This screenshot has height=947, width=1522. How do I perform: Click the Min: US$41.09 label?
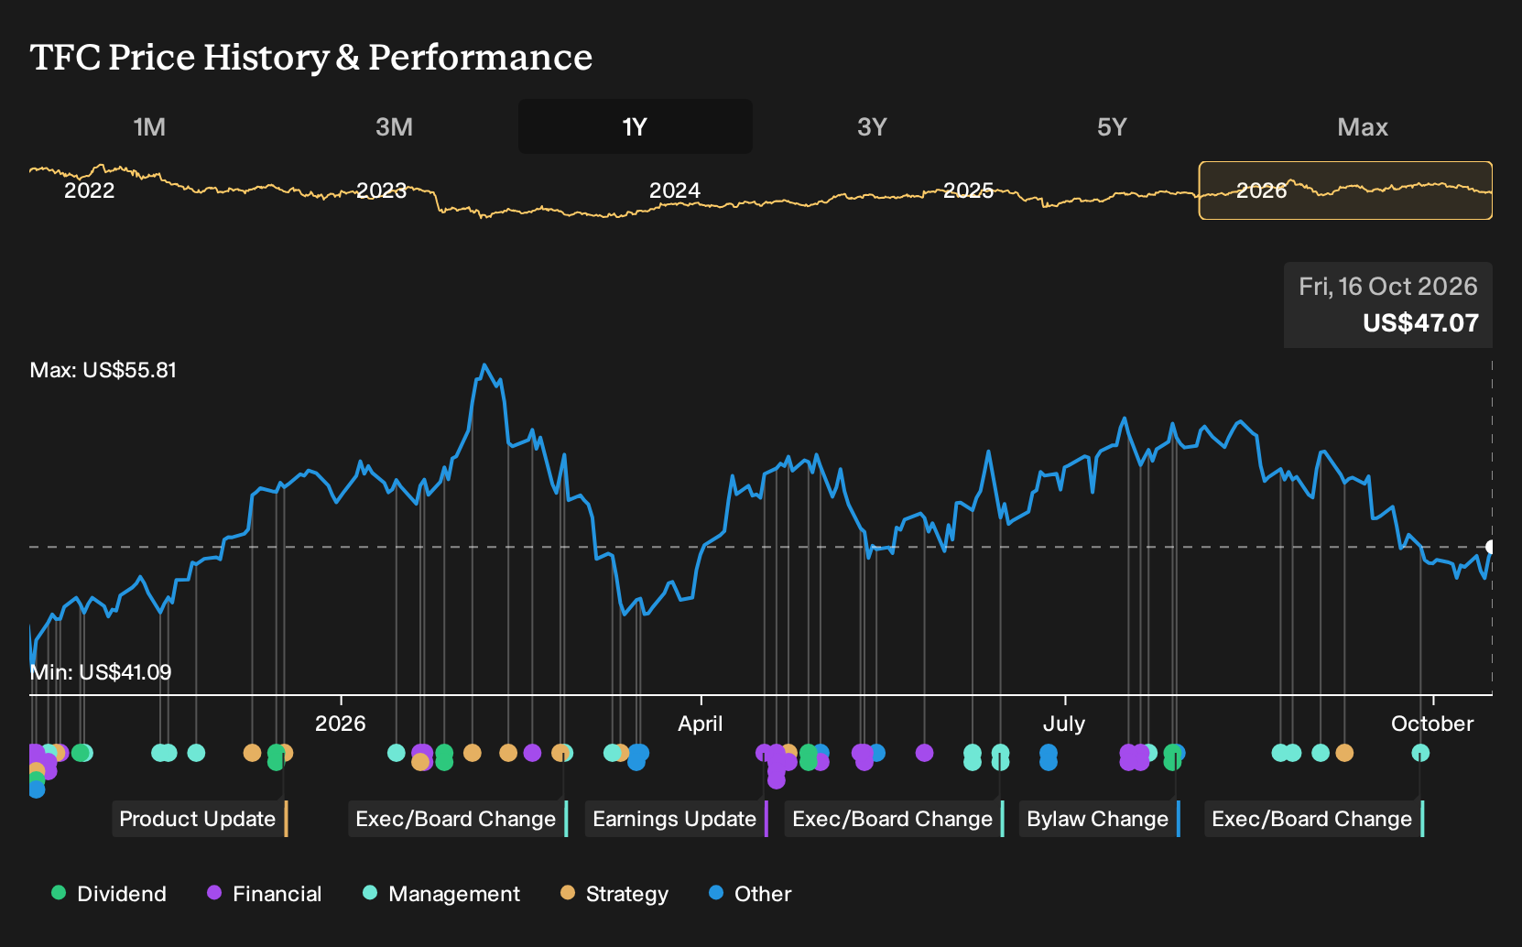tap(101, 672)
